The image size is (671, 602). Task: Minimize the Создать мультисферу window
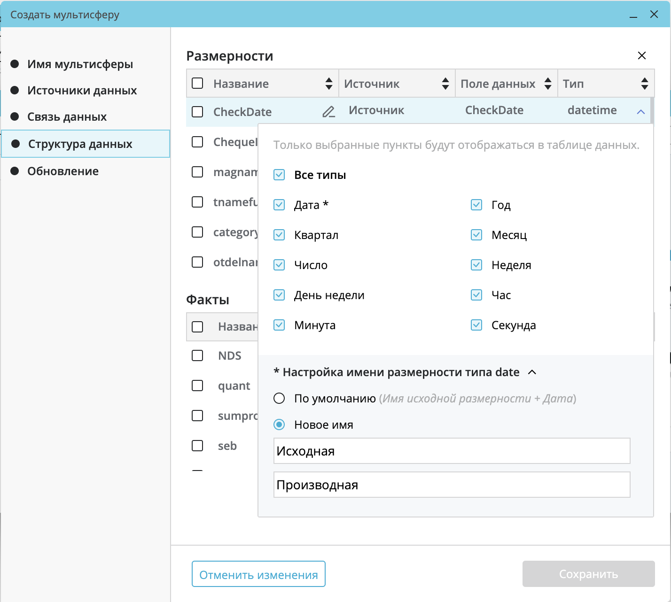[633, 15]
